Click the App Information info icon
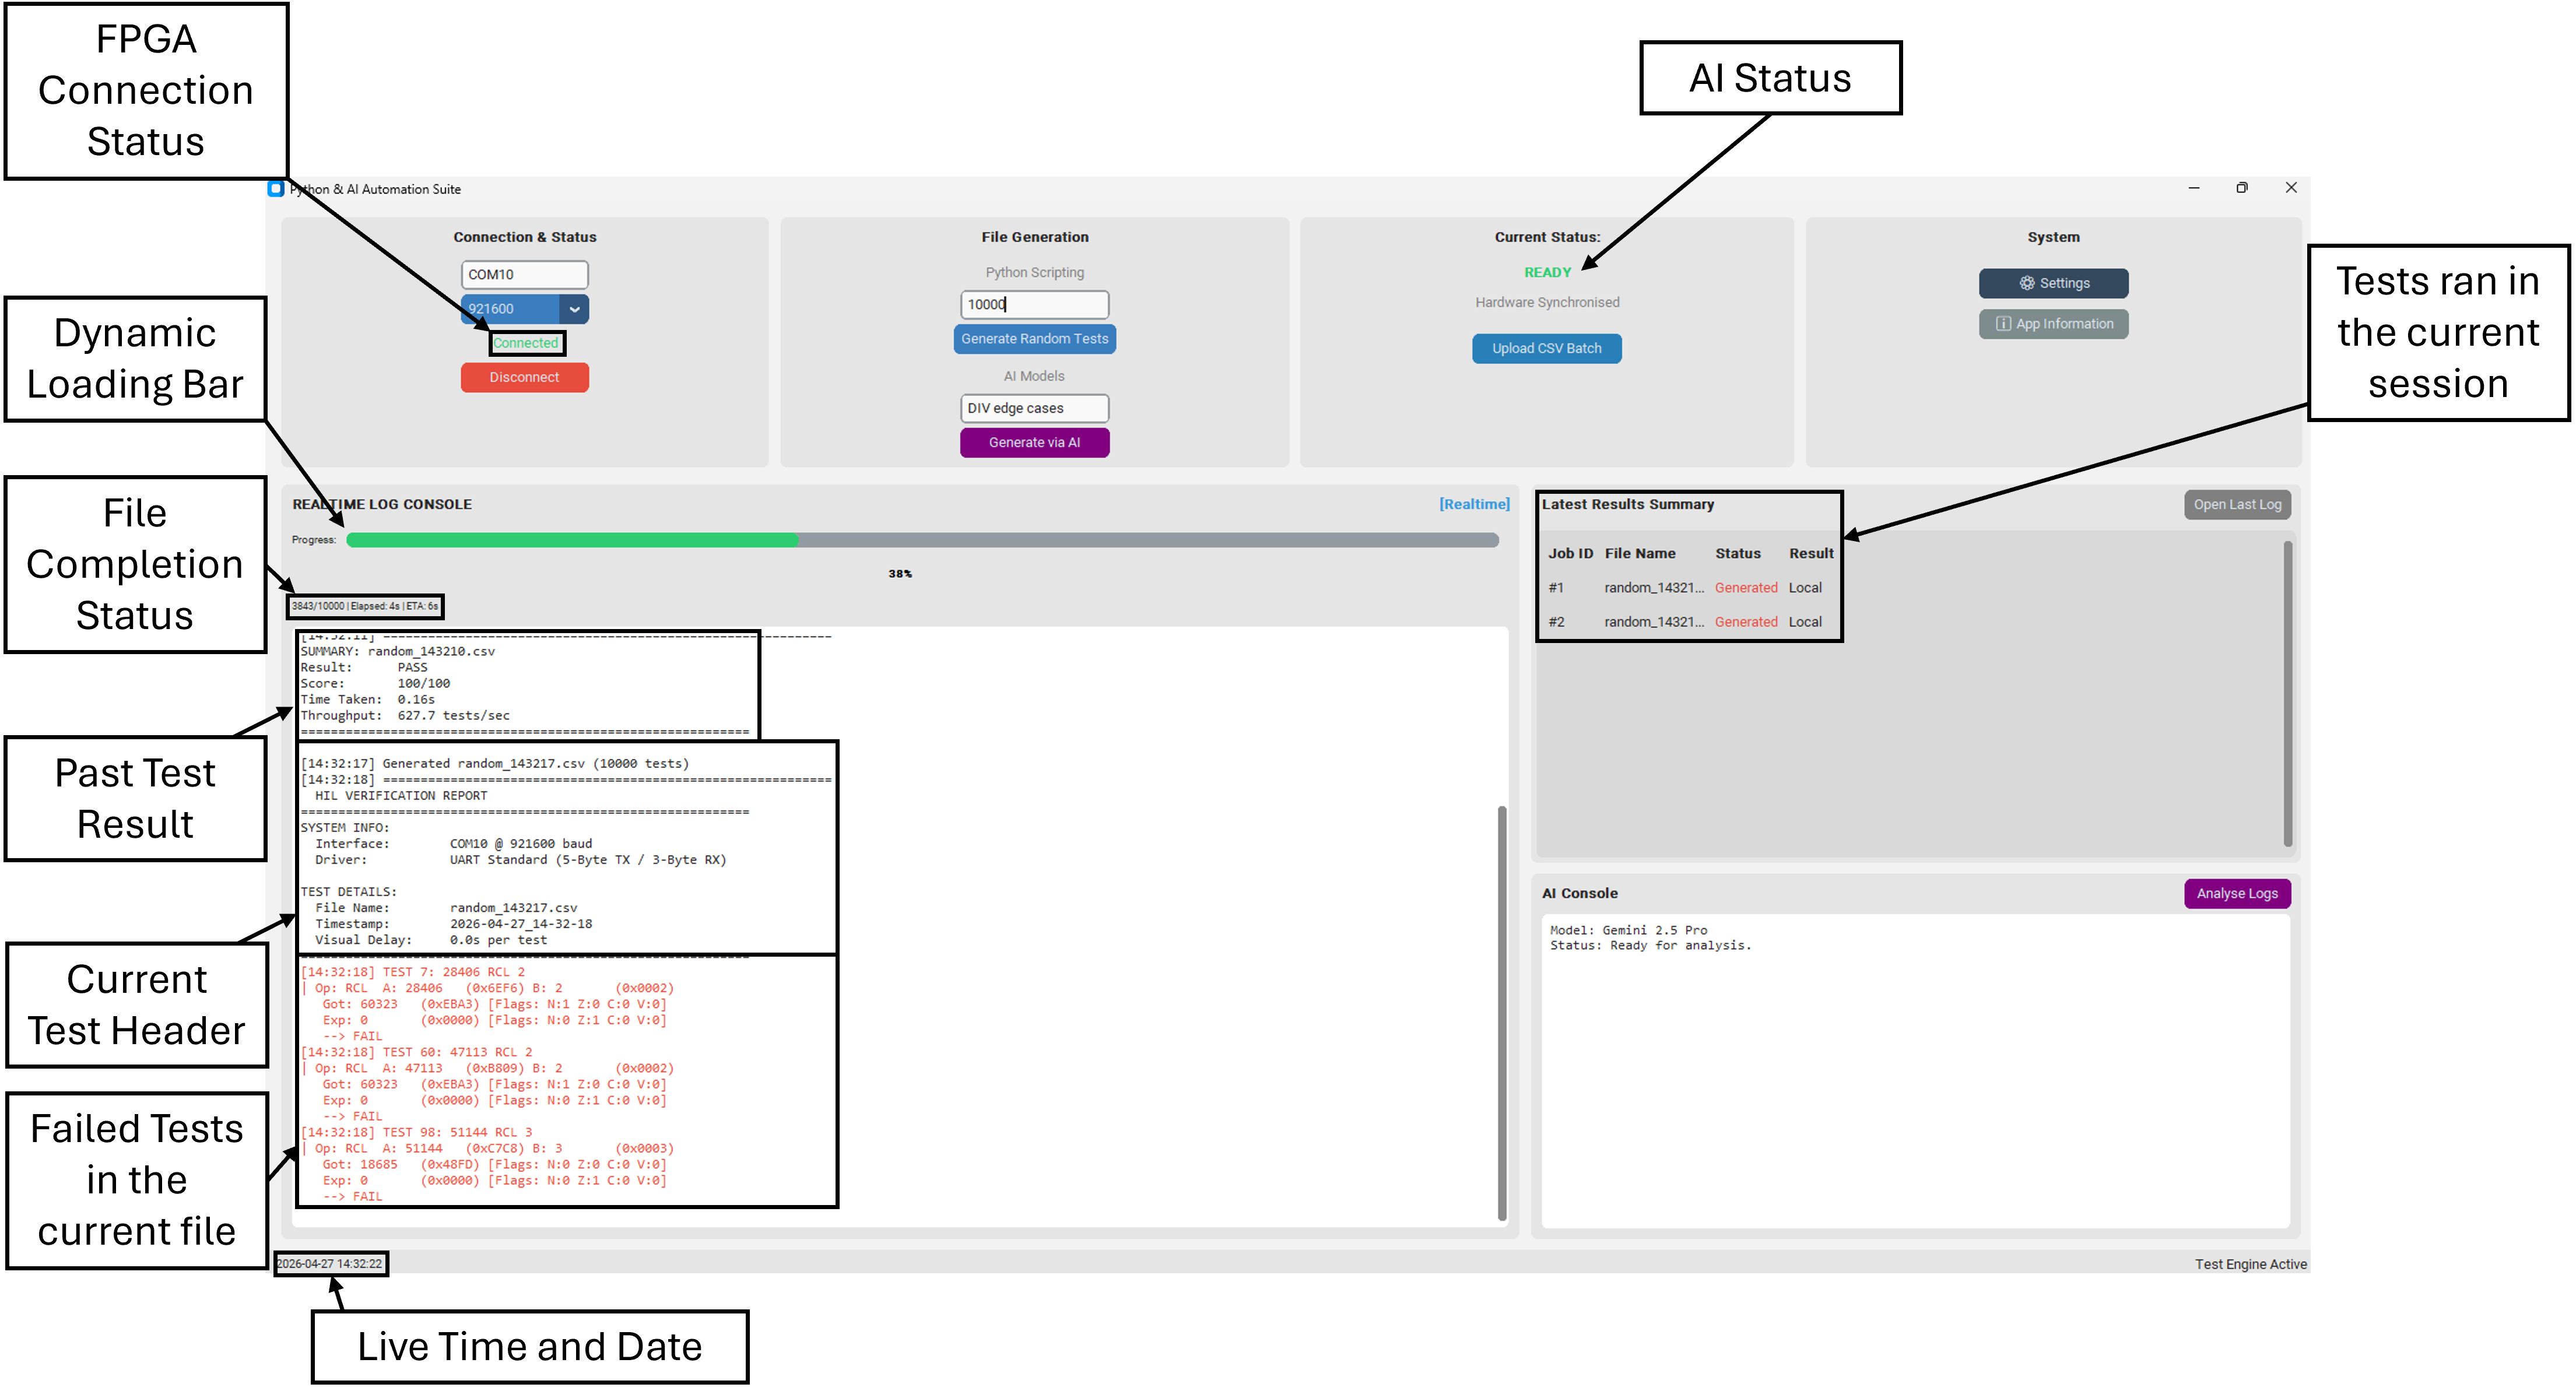The width and height of the screenshot is (2576, 1398). tap(2003, 324)
